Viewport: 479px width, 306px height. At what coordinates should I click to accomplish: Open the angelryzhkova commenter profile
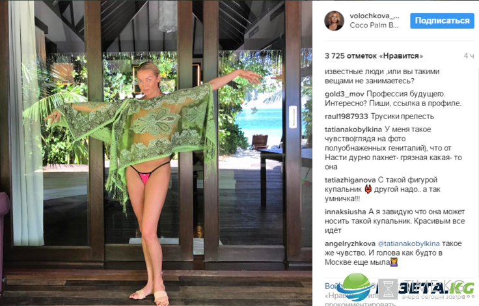349,243
